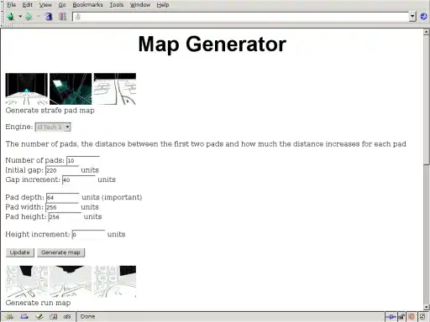Open the Forward history dropdown arrow

coord(39,17)
